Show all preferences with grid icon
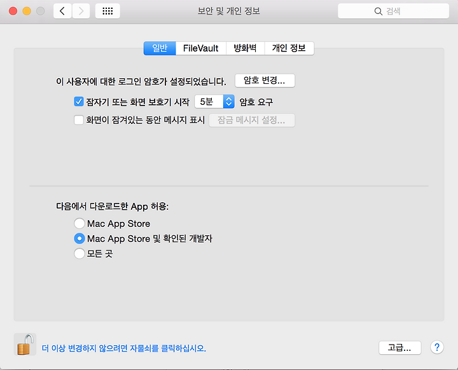Viewport: 458px width, 370px height. [108, 11]
